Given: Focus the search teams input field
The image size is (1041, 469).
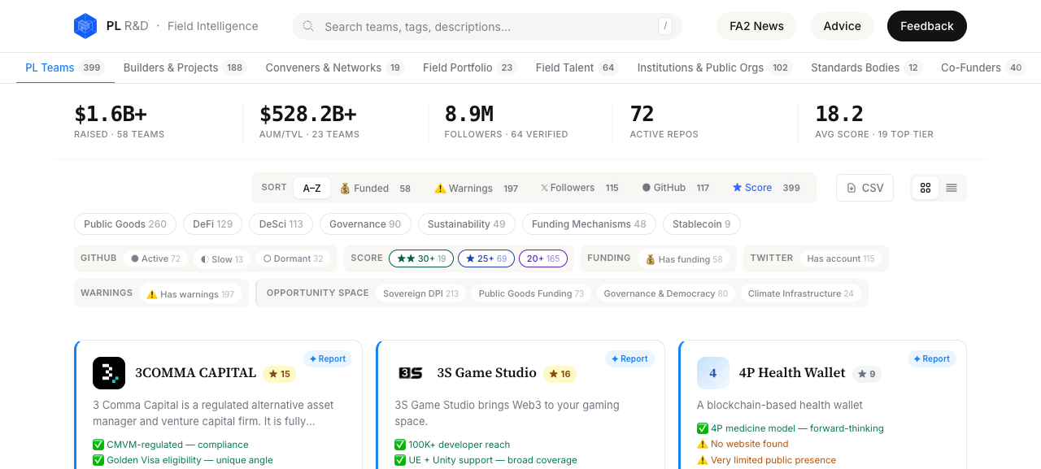Looking at the screenshot, I should tap(487, 26).
